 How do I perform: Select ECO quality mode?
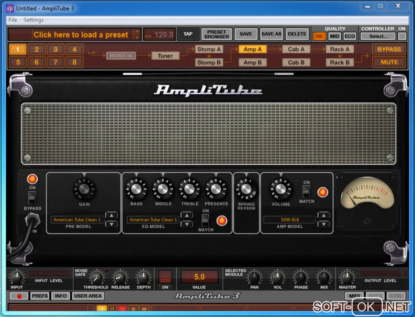(x=349, y=36)
